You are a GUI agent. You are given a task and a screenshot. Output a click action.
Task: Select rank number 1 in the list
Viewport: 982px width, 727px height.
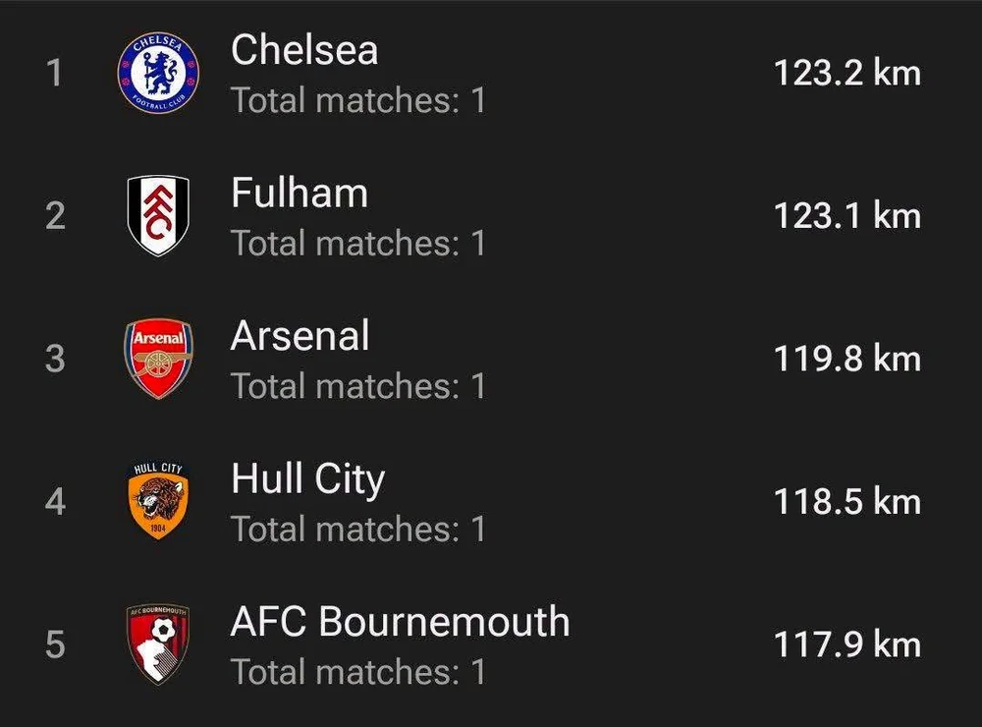pos(54,74)
